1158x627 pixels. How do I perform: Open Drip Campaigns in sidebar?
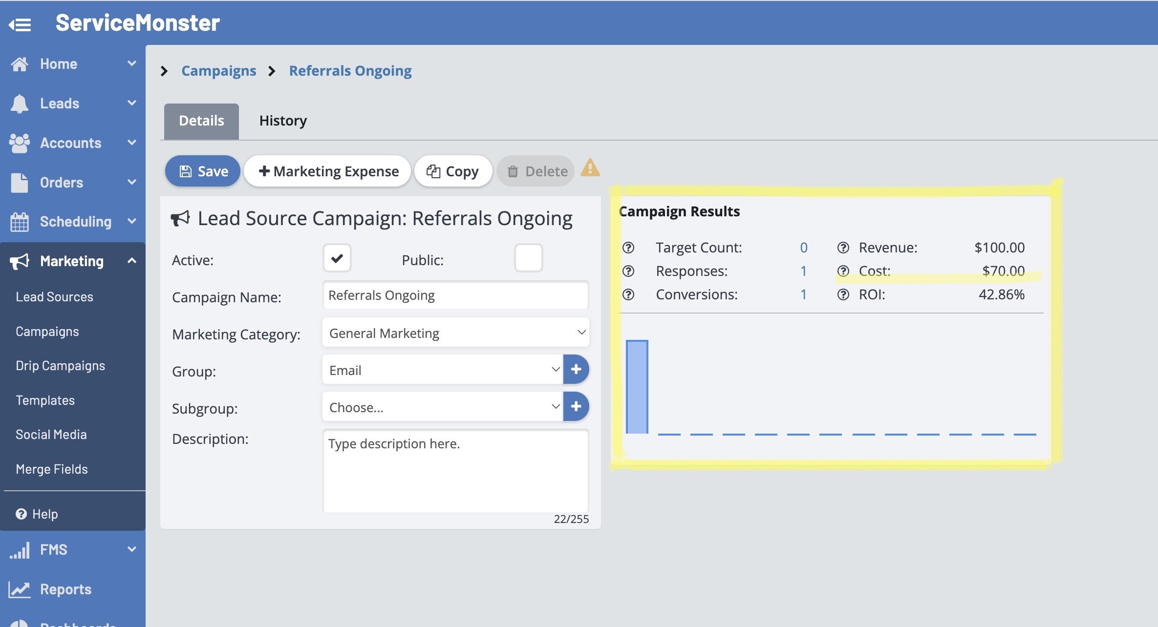pos(60,366)
